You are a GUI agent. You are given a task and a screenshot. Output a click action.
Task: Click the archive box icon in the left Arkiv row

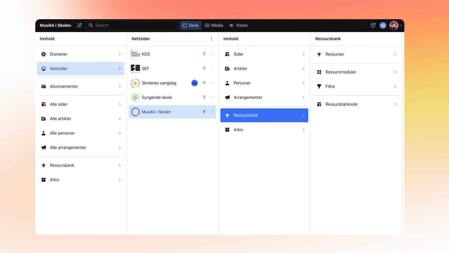pyautogui.click(x=43, y=180)
